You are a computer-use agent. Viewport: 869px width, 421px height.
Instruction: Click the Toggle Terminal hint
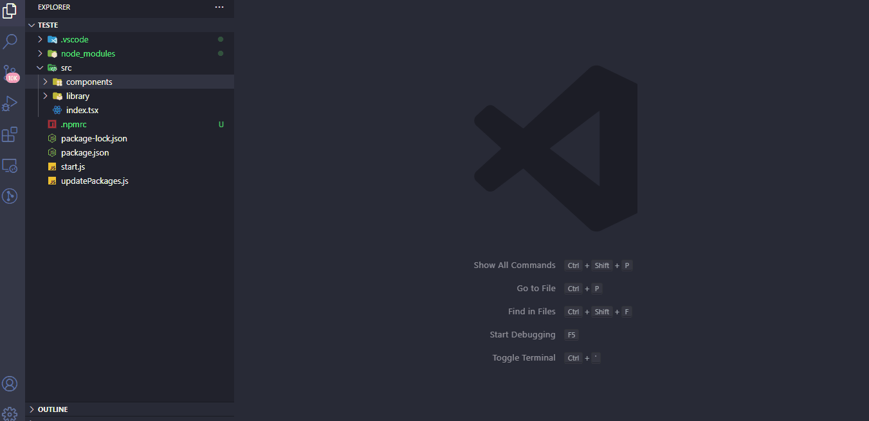(x=524, y=357)
